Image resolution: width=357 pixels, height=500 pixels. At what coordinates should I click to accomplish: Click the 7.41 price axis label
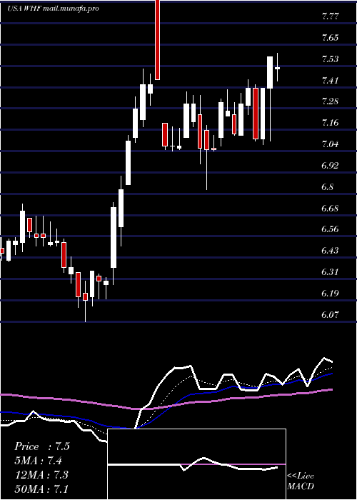(x=330, y=80)
